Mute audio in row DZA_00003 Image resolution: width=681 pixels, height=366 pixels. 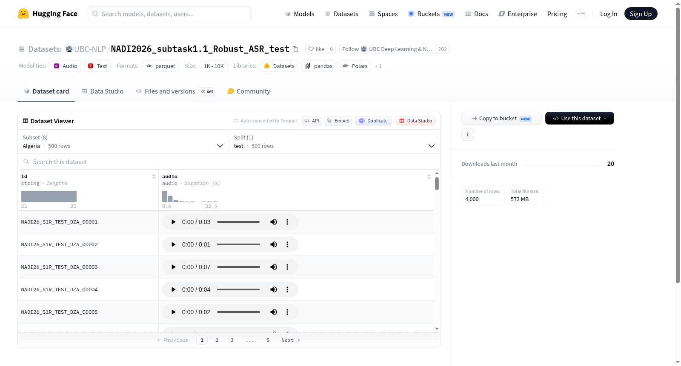(x=274, y=267)
